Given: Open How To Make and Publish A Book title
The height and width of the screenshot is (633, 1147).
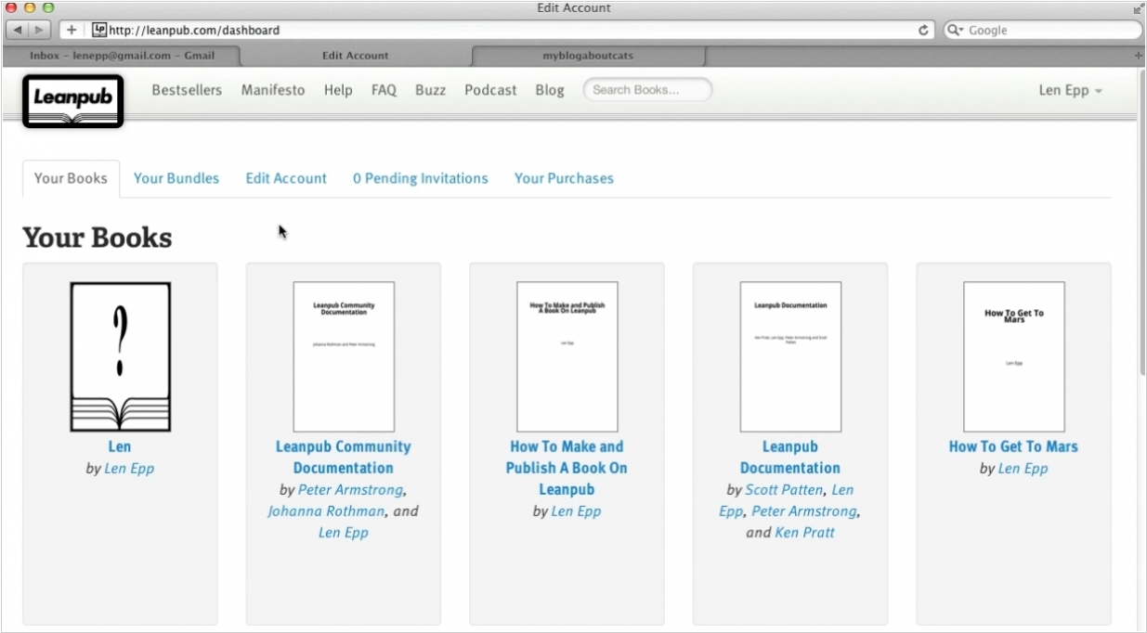Looking at the screenshot, I should tap(567, 468).
